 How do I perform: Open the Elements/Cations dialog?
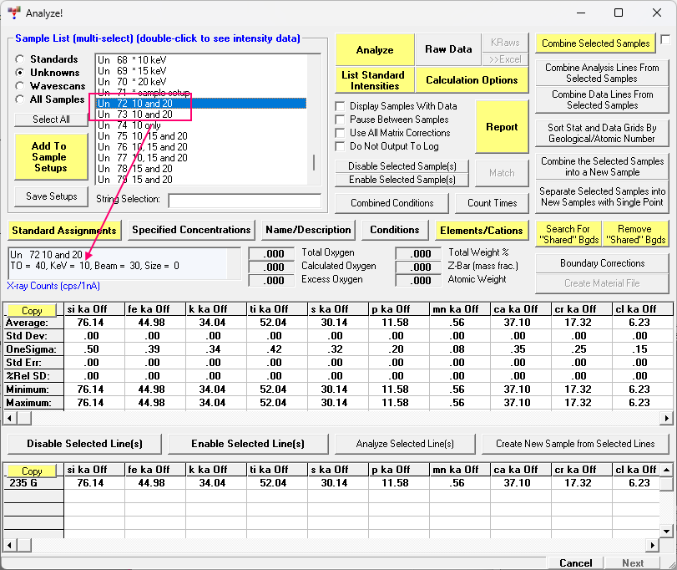(x=482, y=230)
